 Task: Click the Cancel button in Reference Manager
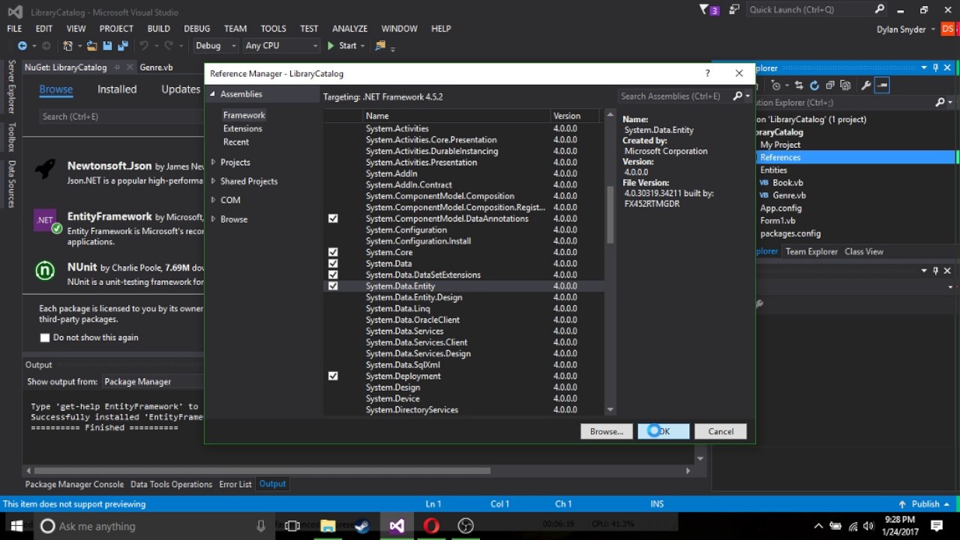721,431
